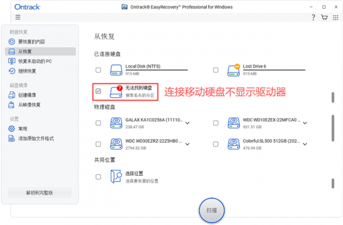Expand the WDC WD10EZEX disk chevron
The image size is (343, 225).
point(305,123)
